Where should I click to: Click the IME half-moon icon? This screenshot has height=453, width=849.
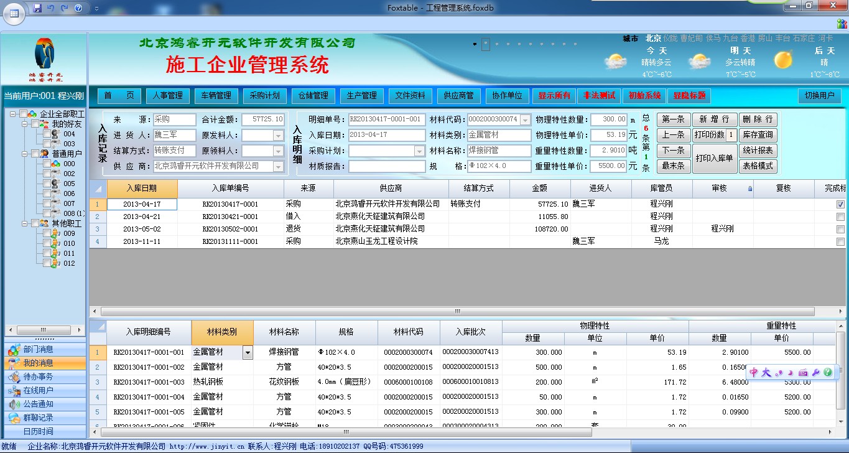point(791,373)
